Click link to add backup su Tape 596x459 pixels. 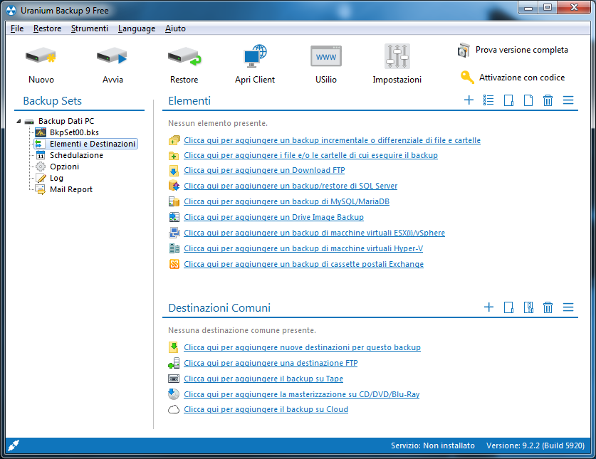(x=263, y=379)
